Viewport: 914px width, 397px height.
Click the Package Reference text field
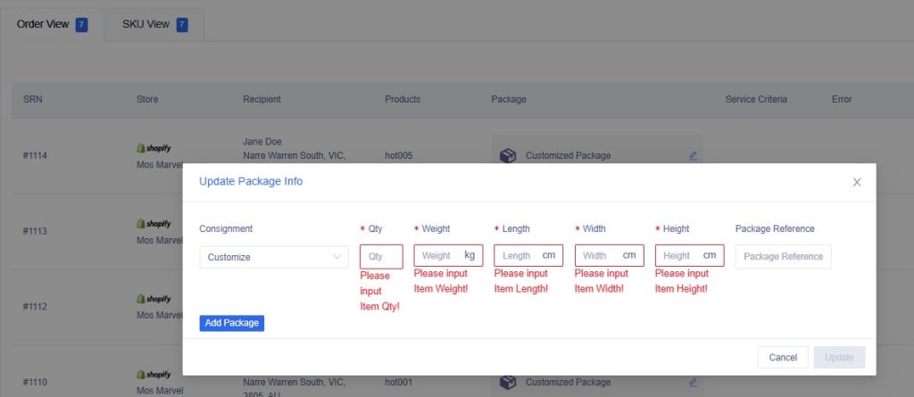(783, 257)
